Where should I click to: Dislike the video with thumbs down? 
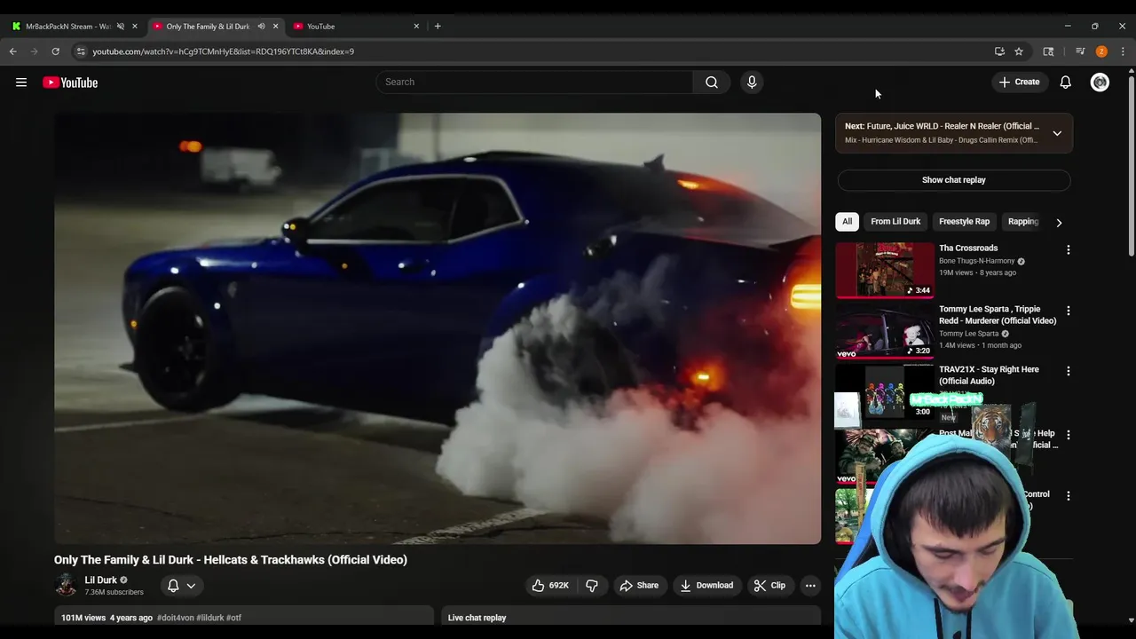pyautogui.click(x=592, y=586)
